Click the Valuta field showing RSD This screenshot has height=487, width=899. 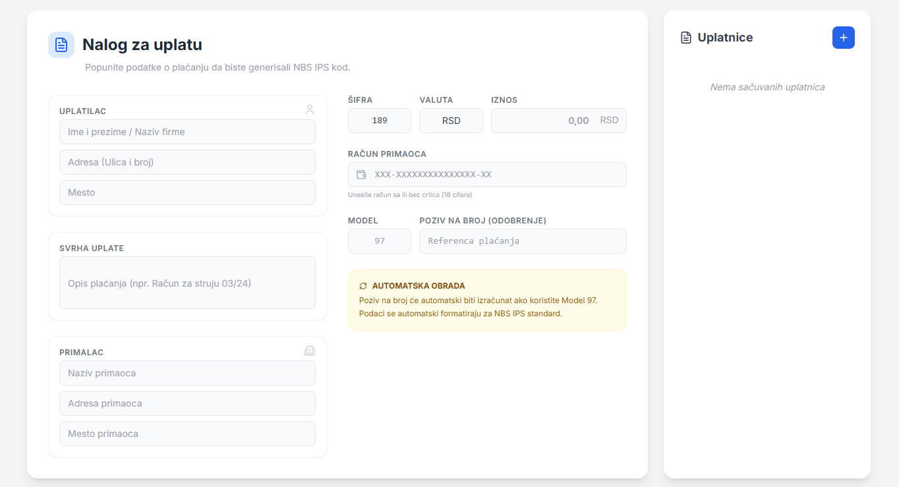click(x=451, y=121)
